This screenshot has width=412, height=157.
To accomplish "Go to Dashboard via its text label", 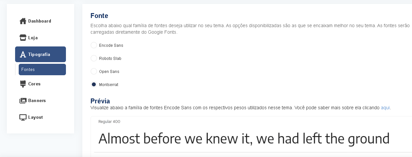I will pos(40,21).
